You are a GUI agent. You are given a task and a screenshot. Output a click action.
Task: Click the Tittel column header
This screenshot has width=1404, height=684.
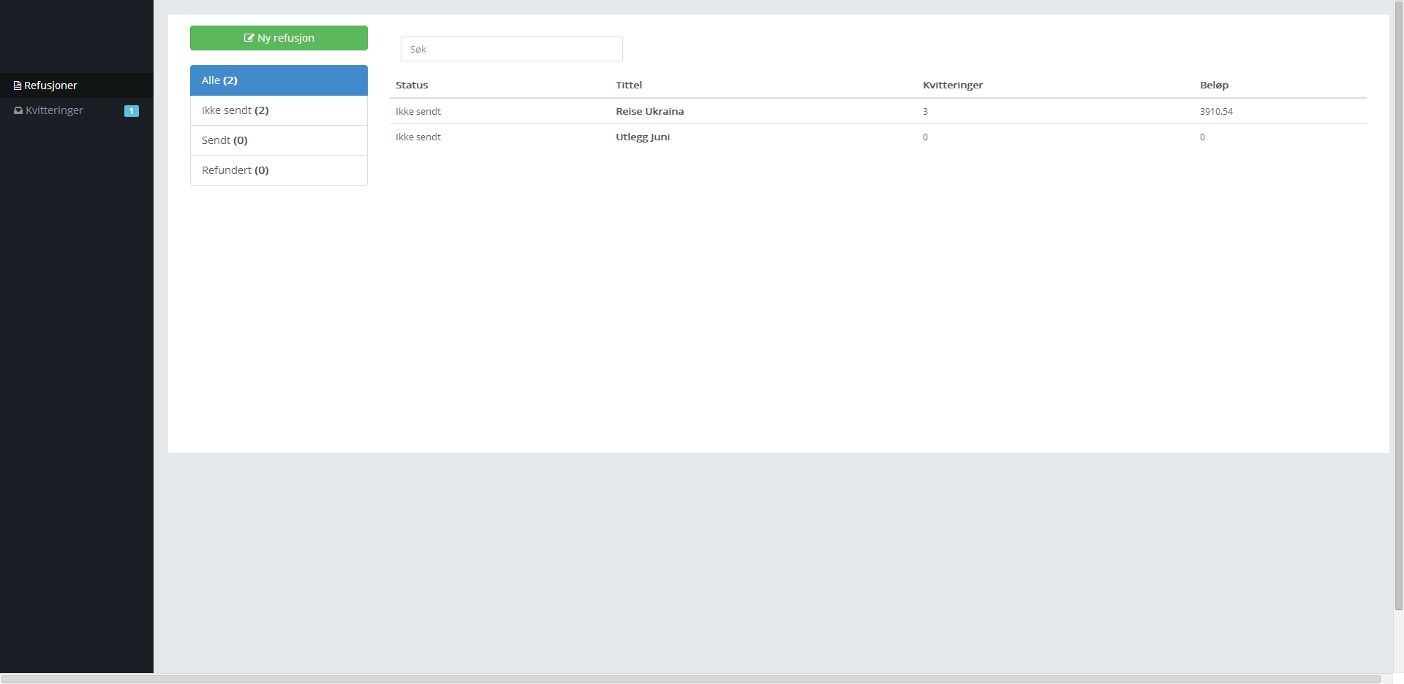[628, 85]
